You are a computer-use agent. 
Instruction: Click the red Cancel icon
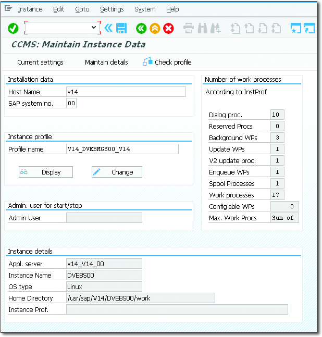pos(168,28)
